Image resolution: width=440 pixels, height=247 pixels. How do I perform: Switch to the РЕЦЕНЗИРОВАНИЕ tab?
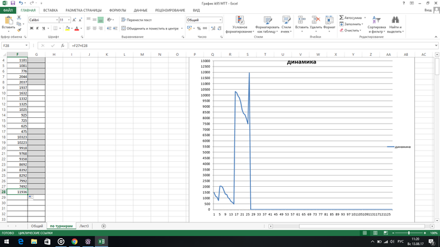170,11
